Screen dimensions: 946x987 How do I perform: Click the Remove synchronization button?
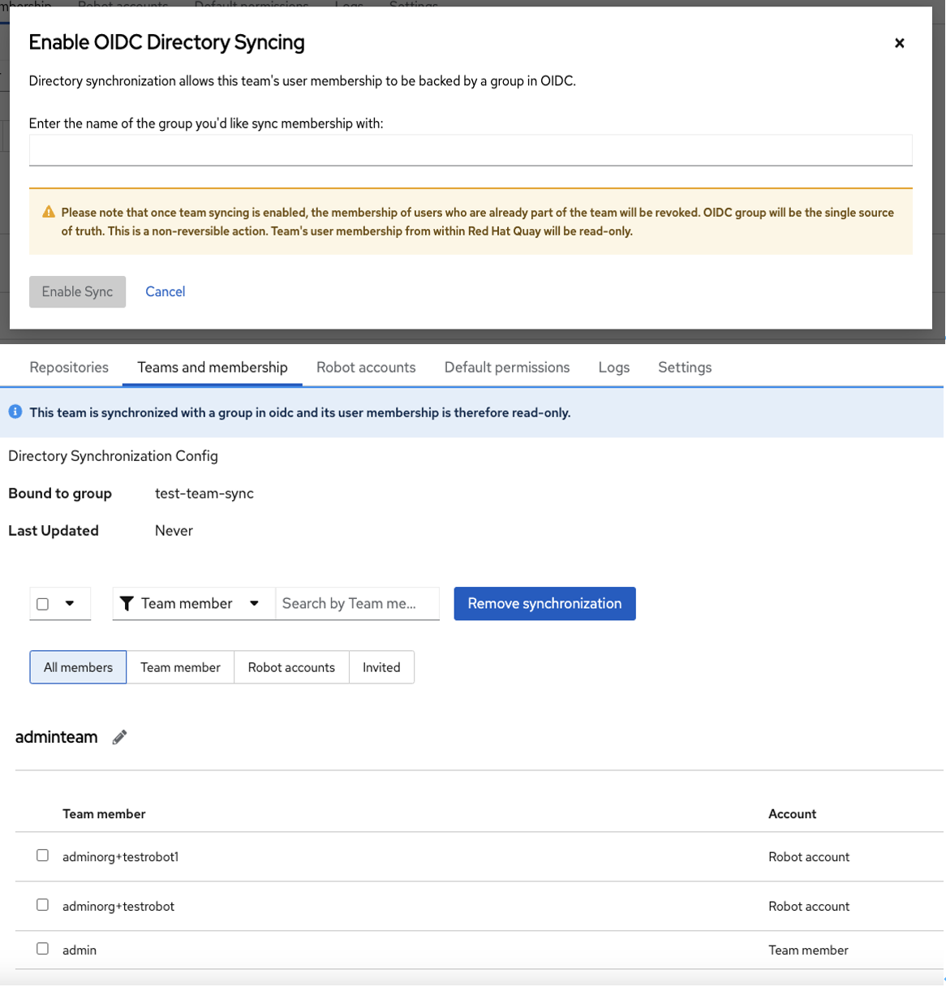[x=544, y=603]
